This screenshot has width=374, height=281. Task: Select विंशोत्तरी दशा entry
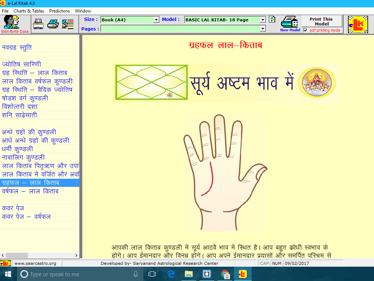[20, 107]
